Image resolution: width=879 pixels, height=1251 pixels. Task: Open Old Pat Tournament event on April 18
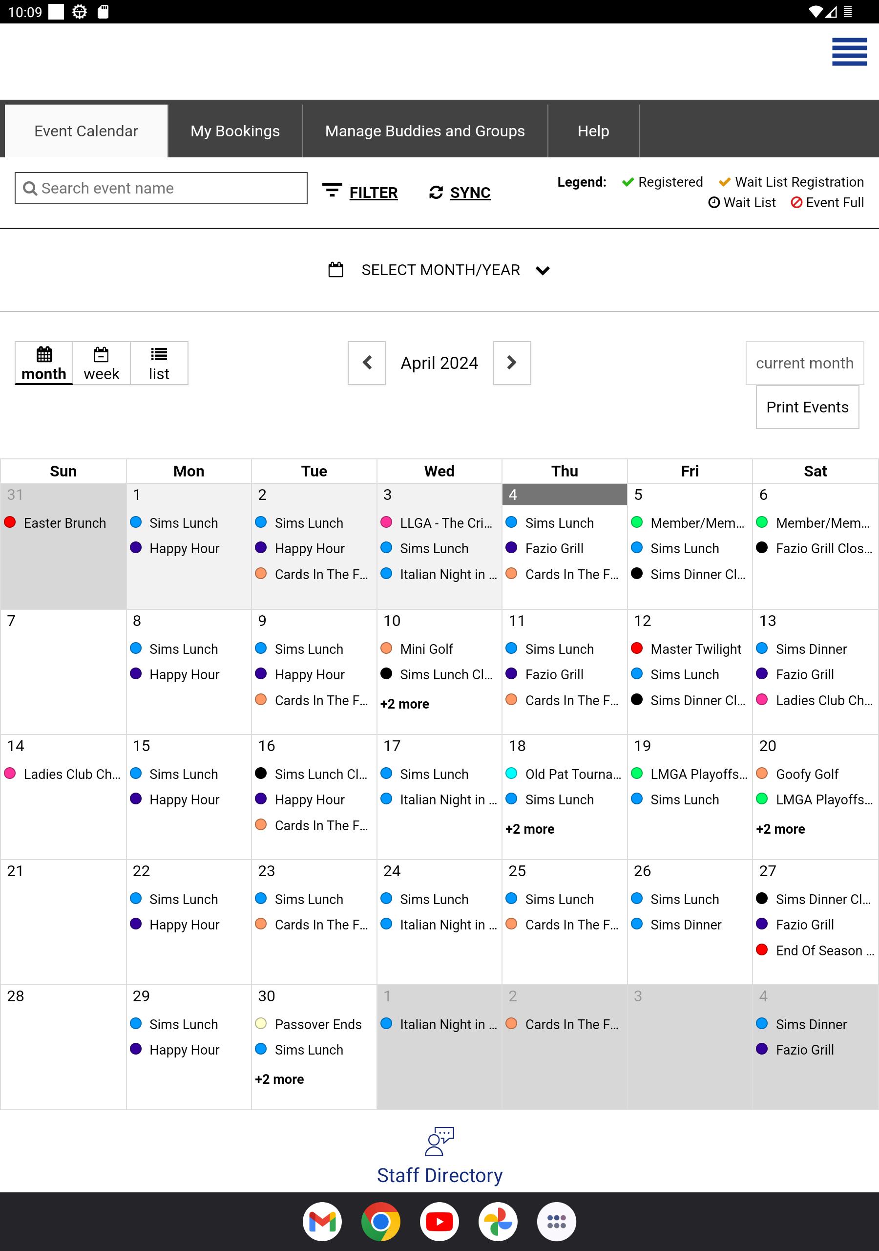pos(573,774)
